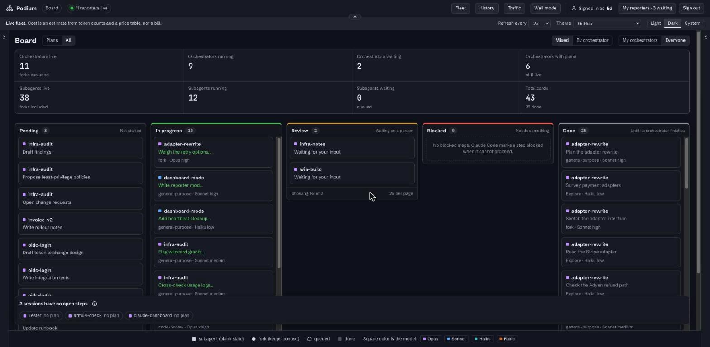
Task: Click the square on Weigh the retry options card
Action: click(160, 144)
